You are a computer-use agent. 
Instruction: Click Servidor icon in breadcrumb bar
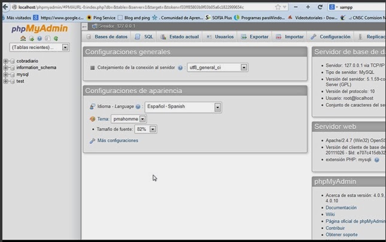[x=95, y=26]
